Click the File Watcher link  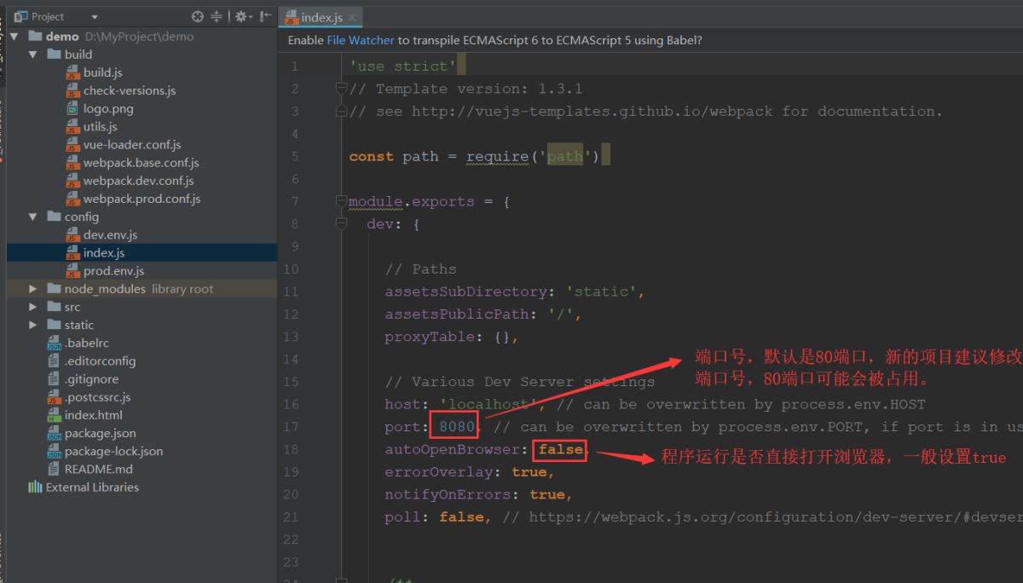coord(361,40)
